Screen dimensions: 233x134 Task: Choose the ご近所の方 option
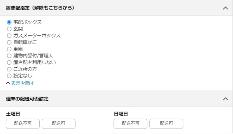(9, 69)
